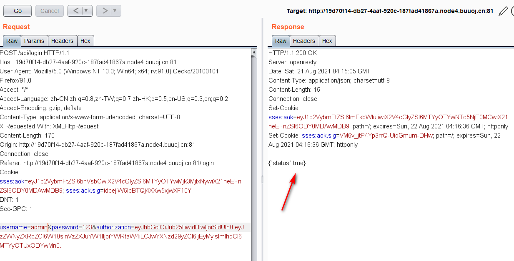The image size is (514, 261).
Task: Click the request scrollbar up arrow
Action: click(x=254, y=52)
